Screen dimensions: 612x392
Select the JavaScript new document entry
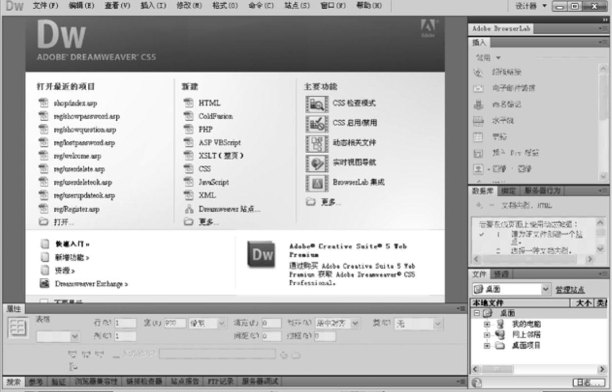[x=214, y=182]
